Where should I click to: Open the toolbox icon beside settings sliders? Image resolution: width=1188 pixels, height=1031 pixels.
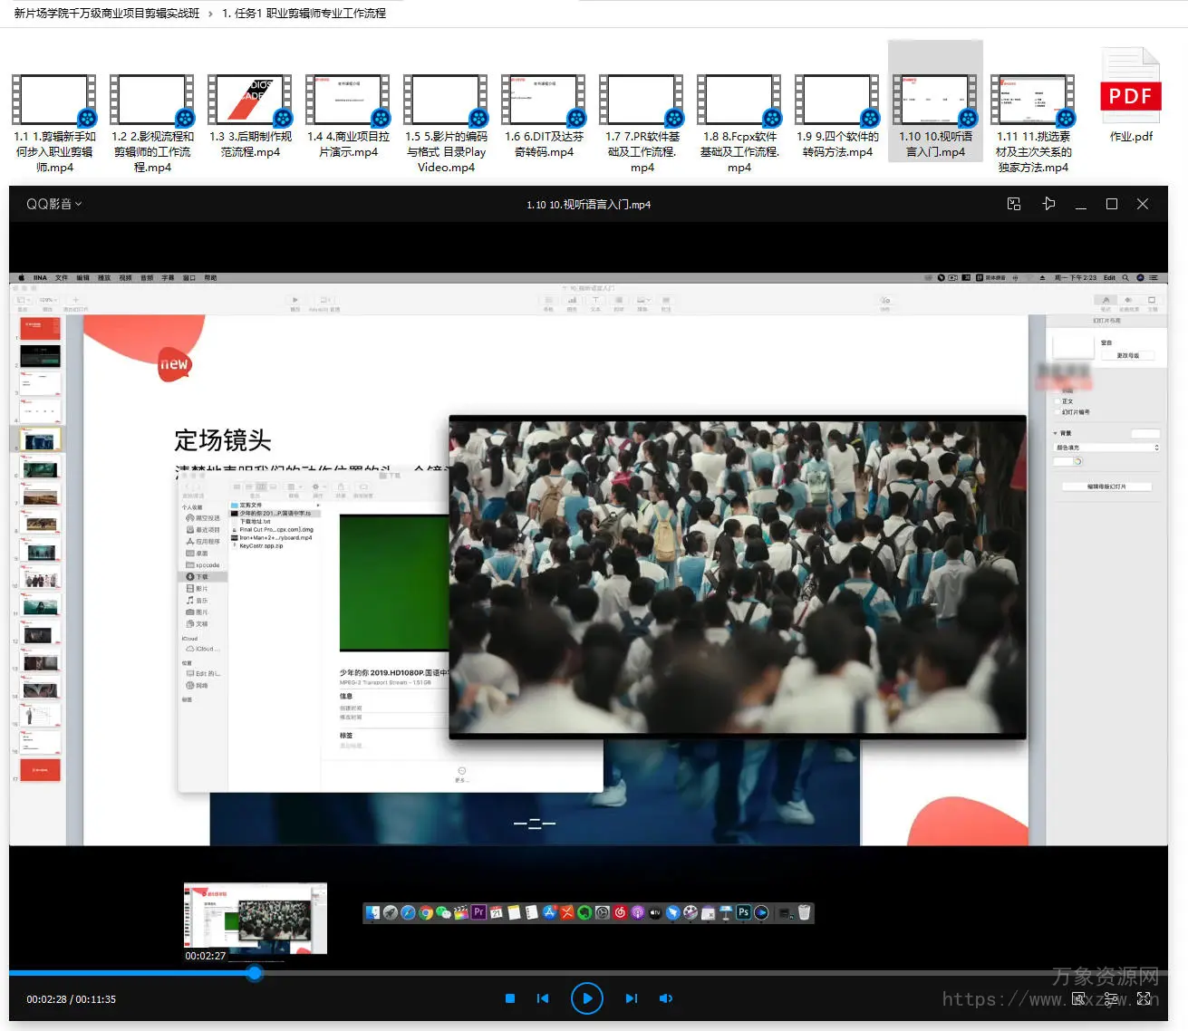[1078, 998]
